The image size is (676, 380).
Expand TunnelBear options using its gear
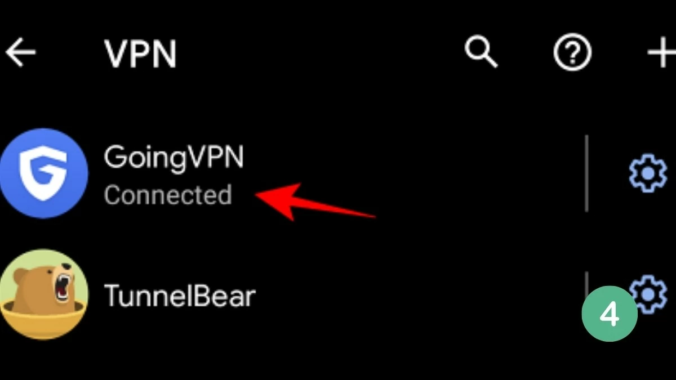(x=650, y=292)
